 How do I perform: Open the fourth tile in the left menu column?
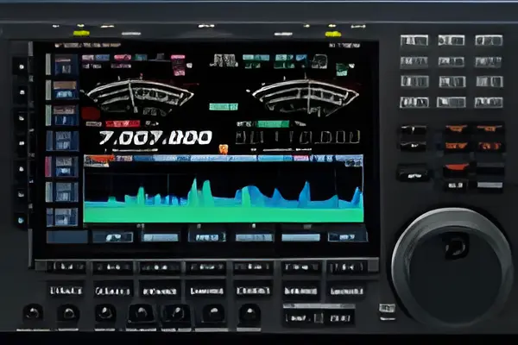coord(62,141)
